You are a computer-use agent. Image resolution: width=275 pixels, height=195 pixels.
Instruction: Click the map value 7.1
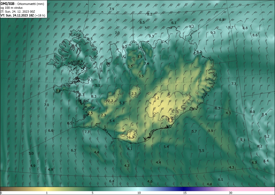pos(243,140)
